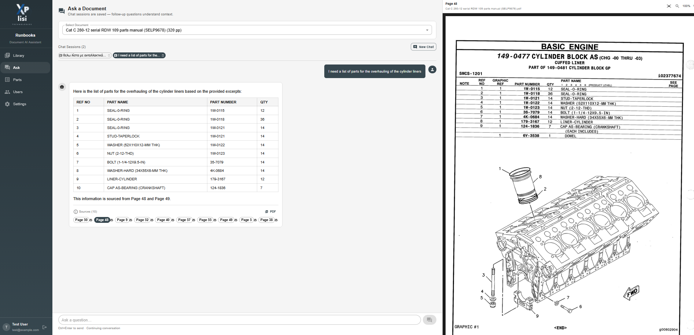
Task: Click part number 1W-0115 in the answer table
Action: pos(217,111)
